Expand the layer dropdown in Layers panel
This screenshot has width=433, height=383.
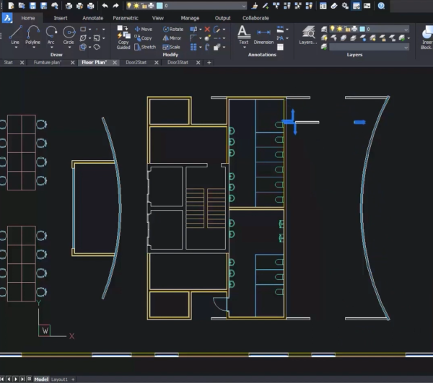click(406, 30)
